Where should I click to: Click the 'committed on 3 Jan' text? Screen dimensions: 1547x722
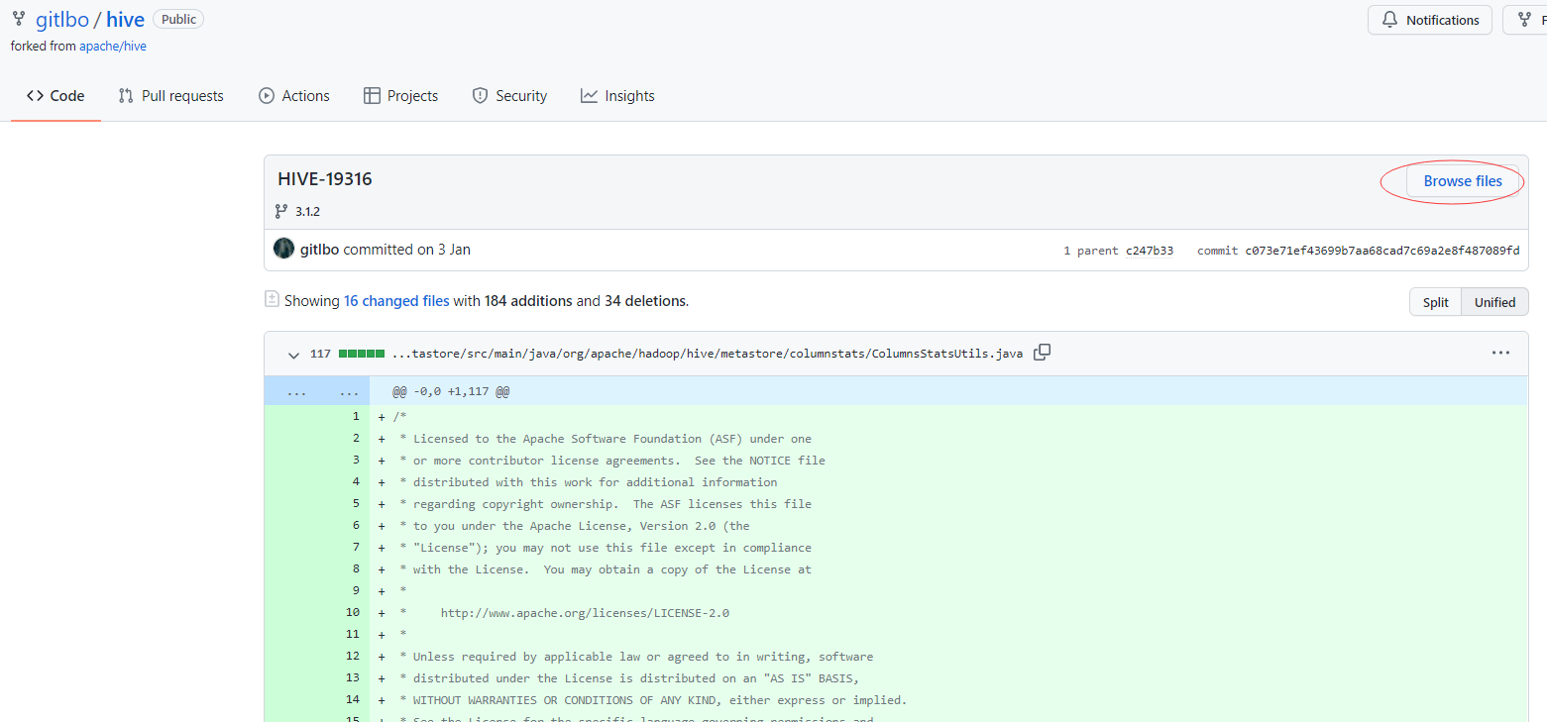click(407, 250)
